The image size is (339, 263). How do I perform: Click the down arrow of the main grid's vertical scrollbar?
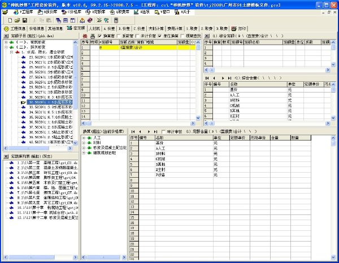198,118
